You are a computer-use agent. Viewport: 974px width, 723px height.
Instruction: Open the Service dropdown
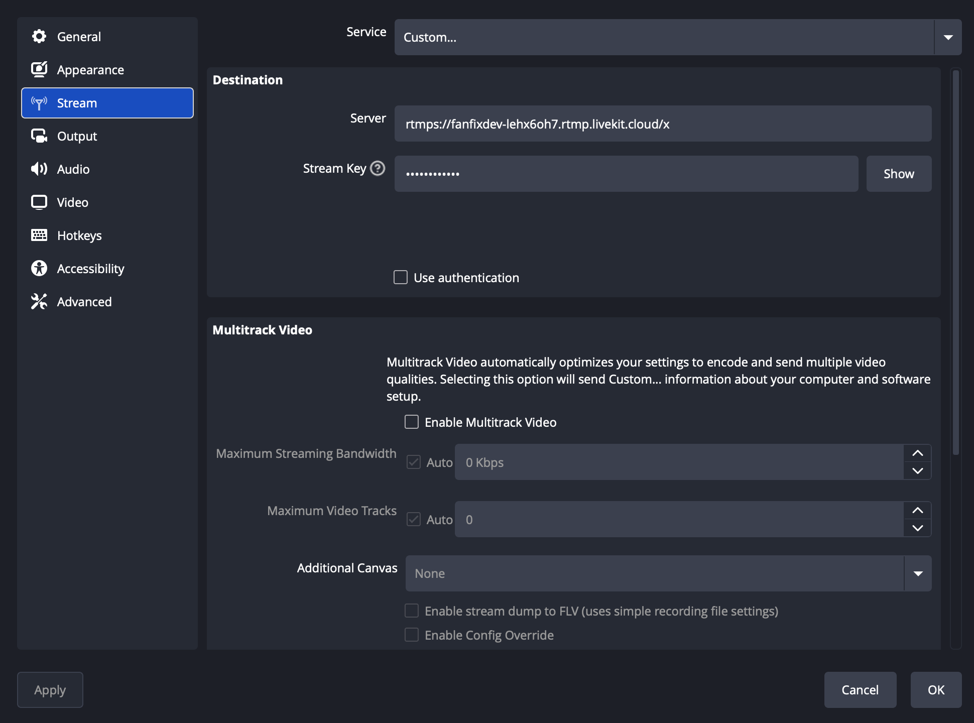948,37
